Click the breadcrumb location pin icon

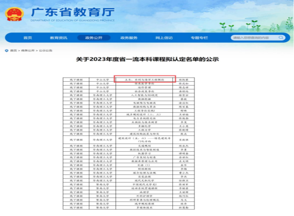(x=6, y=51)
